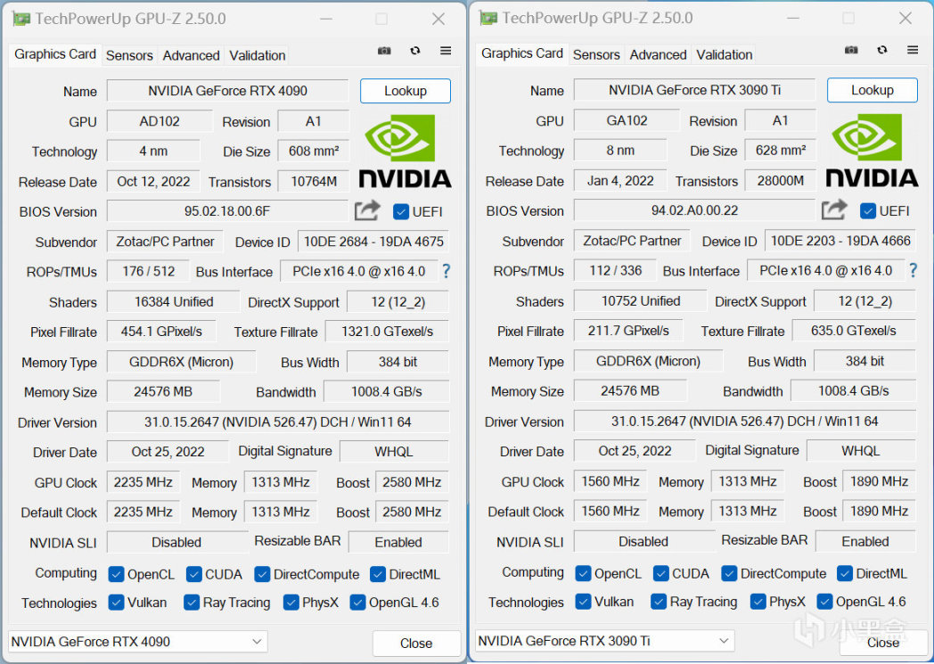Image resolution: width=934 pixels, height=664 pixels.
Task: Click Lookup button in RTX 4090 window
Action: click(x=405, y=91)
